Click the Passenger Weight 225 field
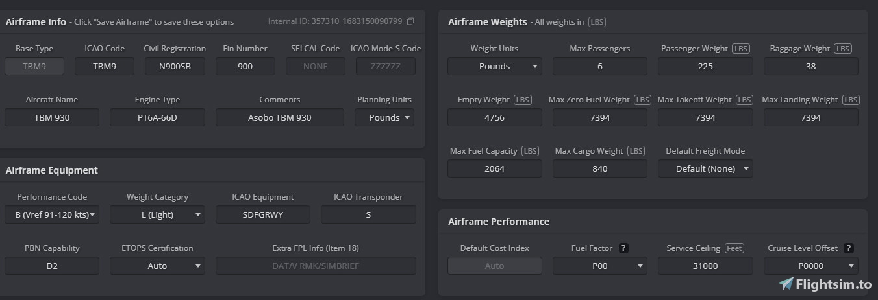This screenshot has height=300, width=878. pyautogui.click(x=705, y=66)
